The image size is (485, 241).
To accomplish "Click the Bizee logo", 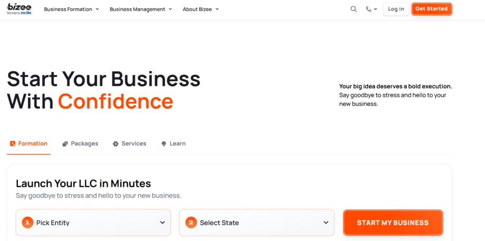I will (x=19, y=9).
